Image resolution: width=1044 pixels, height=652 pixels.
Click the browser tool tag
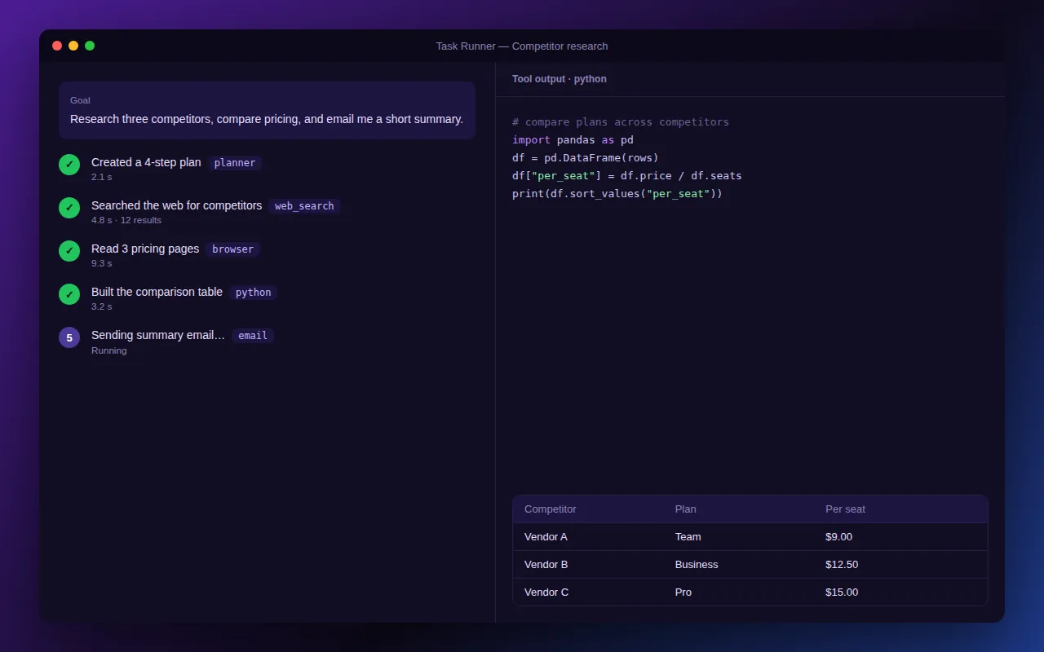click(x=233, y=249)
